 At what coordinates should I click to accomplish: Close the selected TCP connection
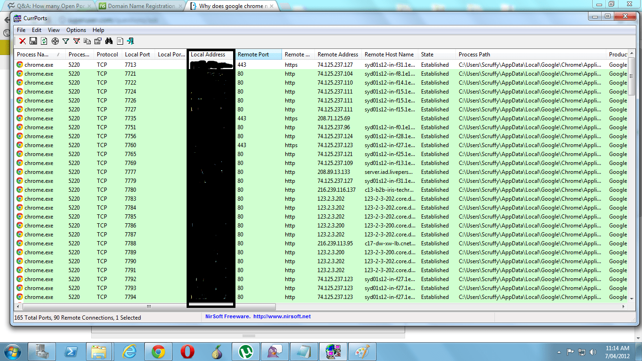(x=22, y=41)
